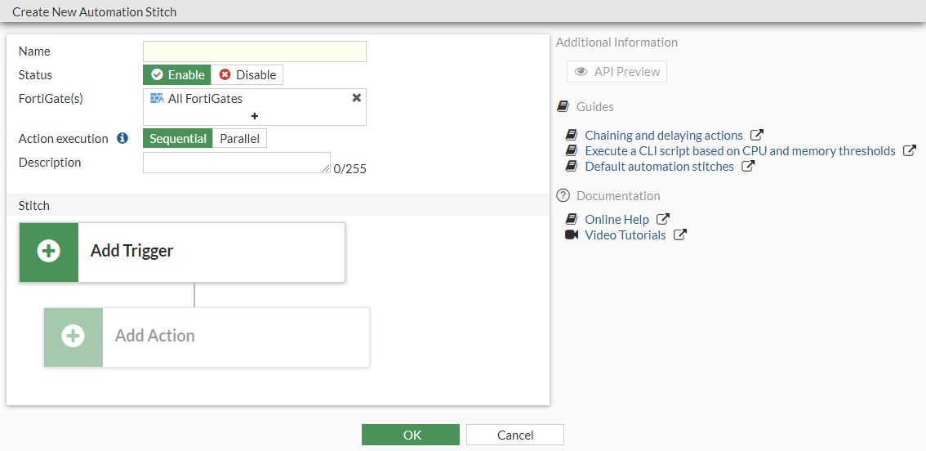Remove All FortiGates with the X icon

pos(356,98)
